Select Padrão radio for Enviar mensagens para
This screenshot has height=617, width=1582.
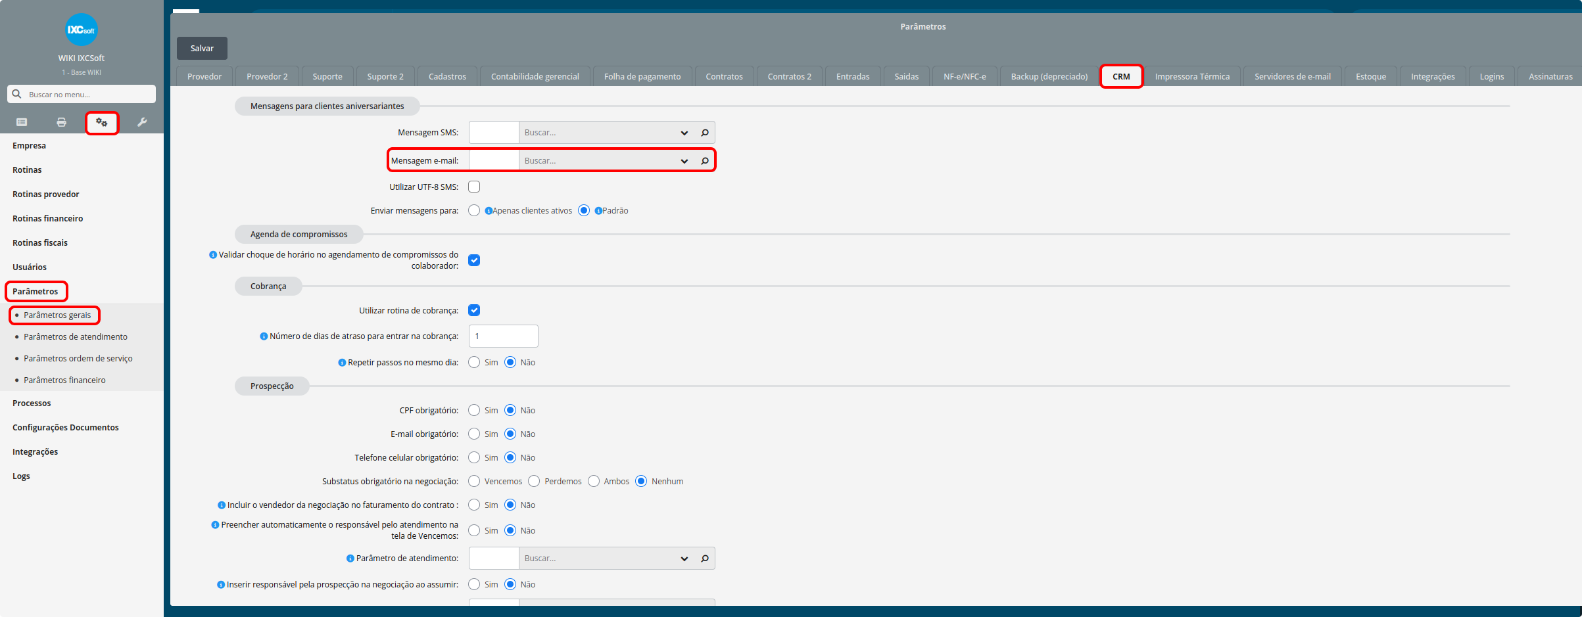pos(584,211)
